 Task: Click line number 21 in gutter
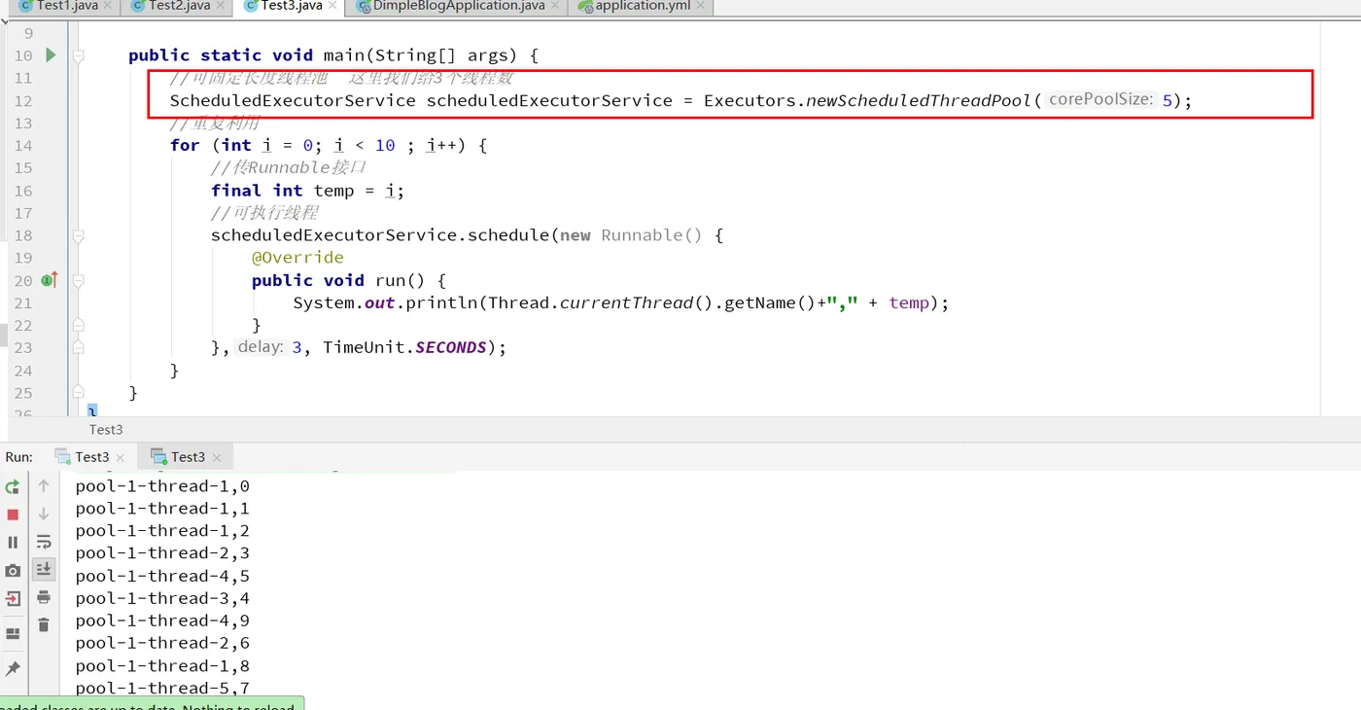[22, 303]
